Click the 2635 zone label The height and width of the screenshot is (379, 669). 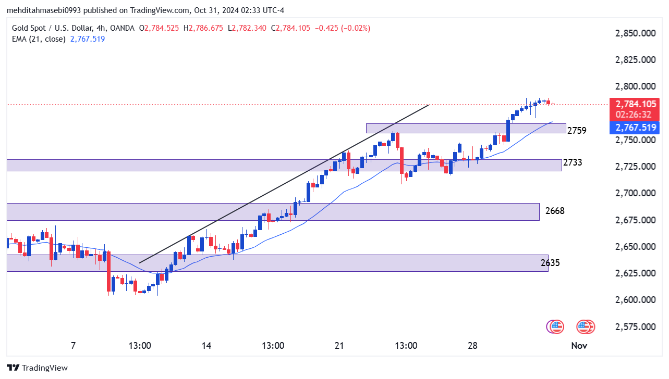click(x=551, y=263)
